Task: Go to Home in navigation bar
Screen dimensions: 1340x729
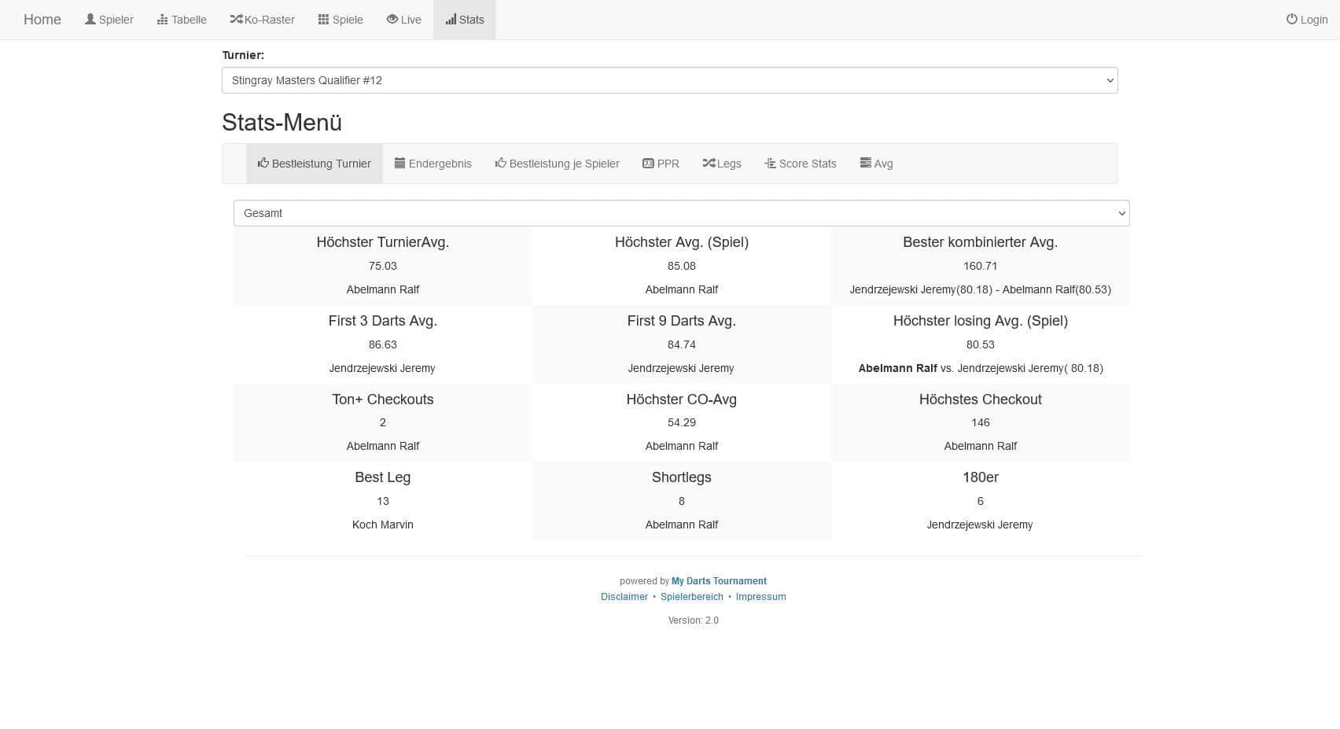Action: [x=42, y=20]
